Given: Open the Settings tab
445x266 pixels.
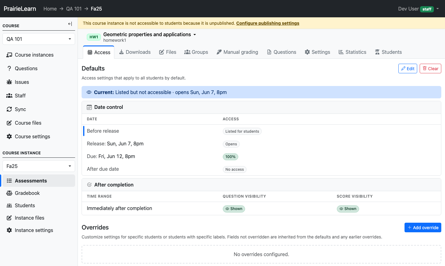Looking at the screenshot, I should pos(317,52).
